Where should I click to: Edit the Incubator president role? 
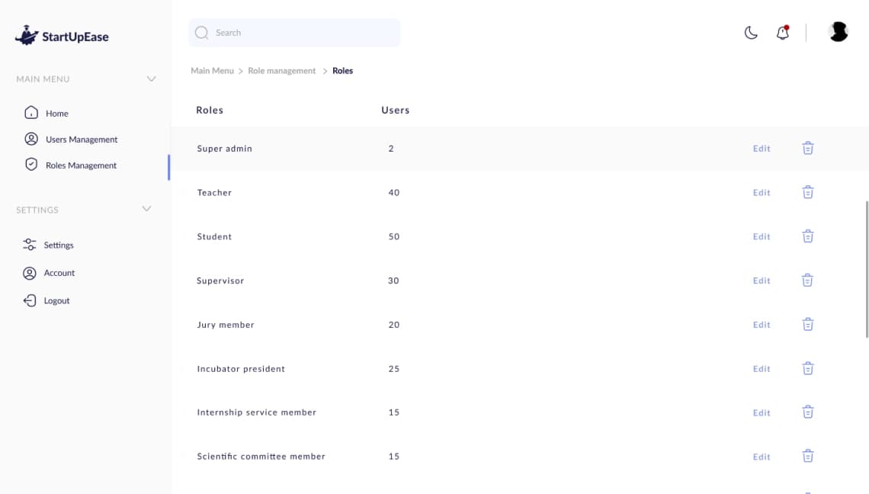pos(762,369)
